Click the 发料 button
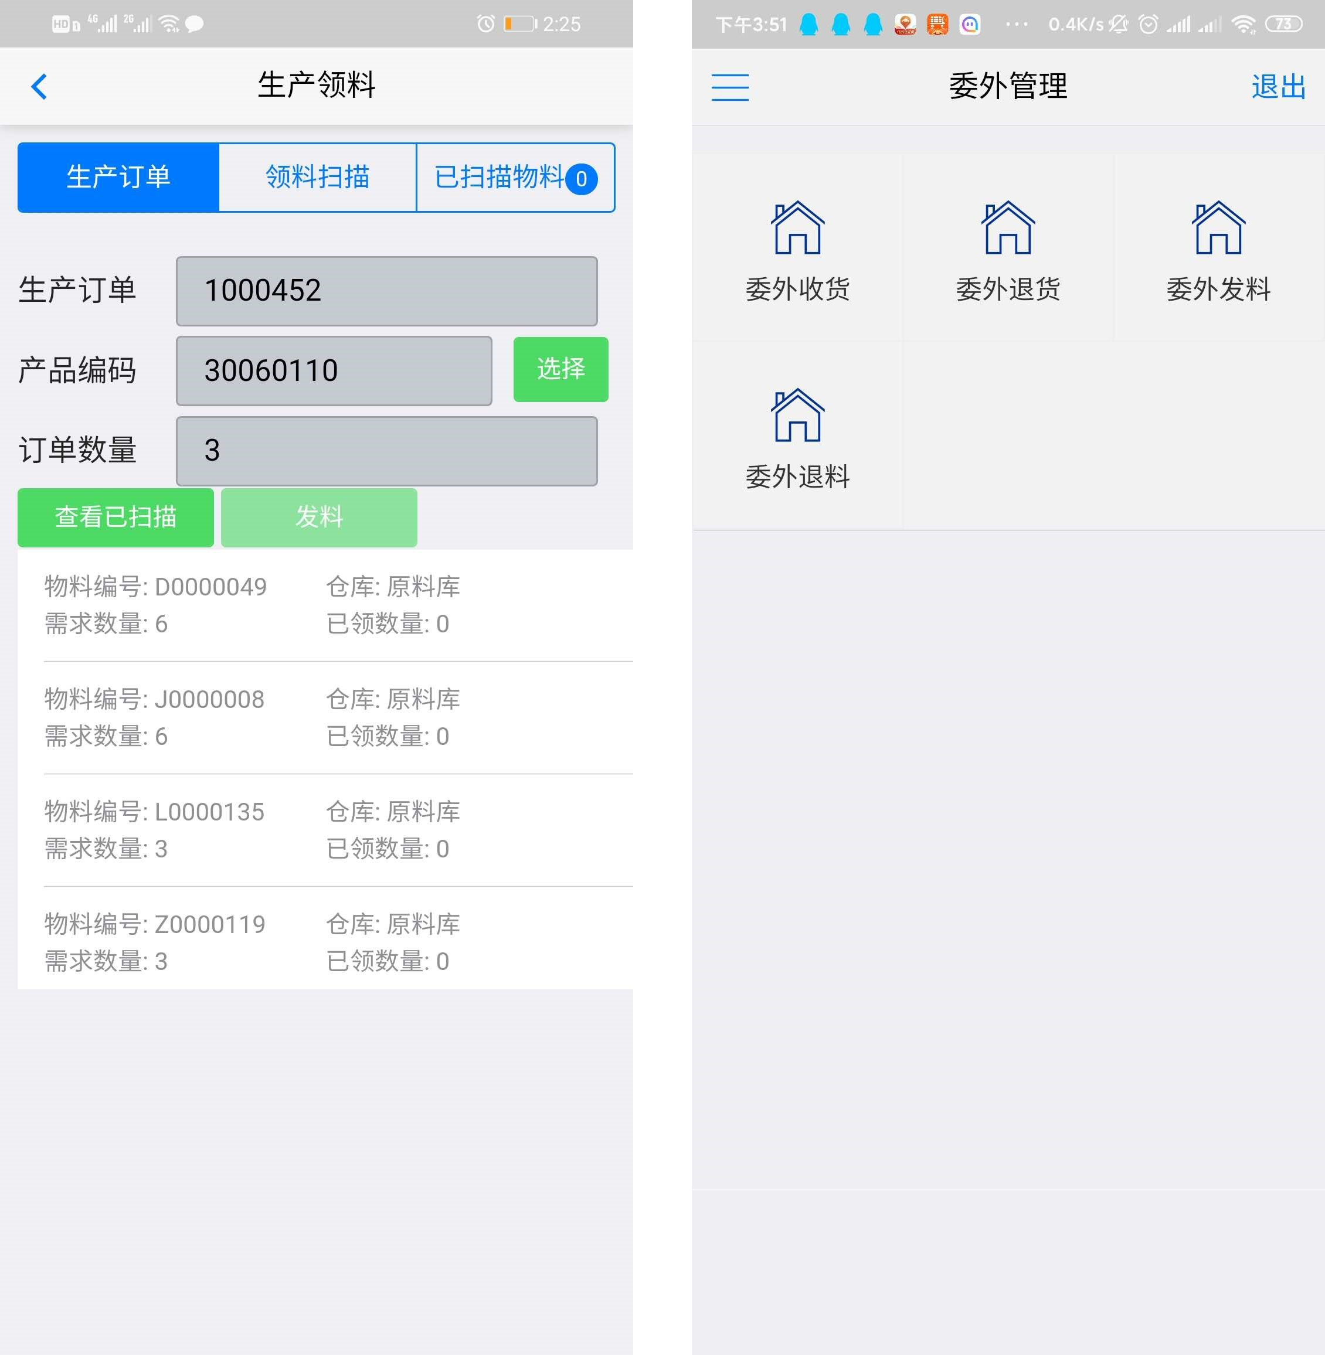Viewport: 1325px width, 1355px height. coord(318,515)
